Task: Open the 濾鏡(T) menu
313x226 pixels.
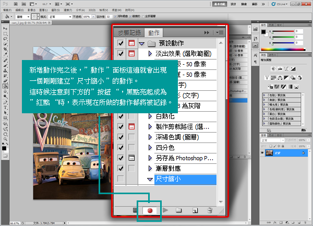Action: click(68, 10)
